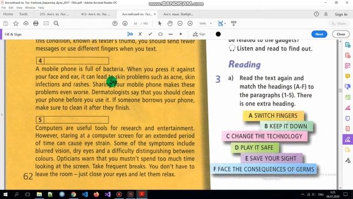This screenshot has width=353, height=199.
Task: Open the Comment tool in the sidebar
Action: pos(347,76)
